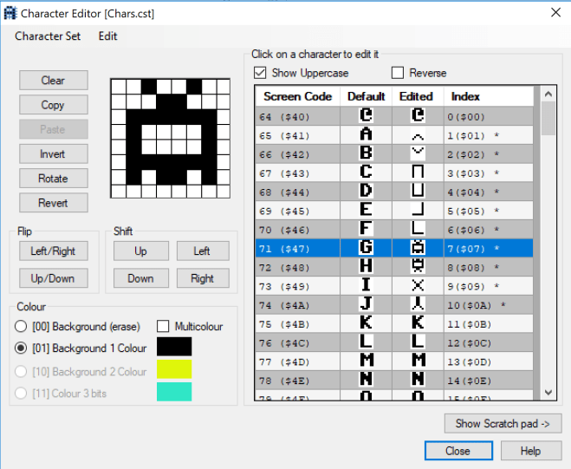Viewport: 571px width, 469px height.
Task: Shift character Right
Action: (203, 278)
